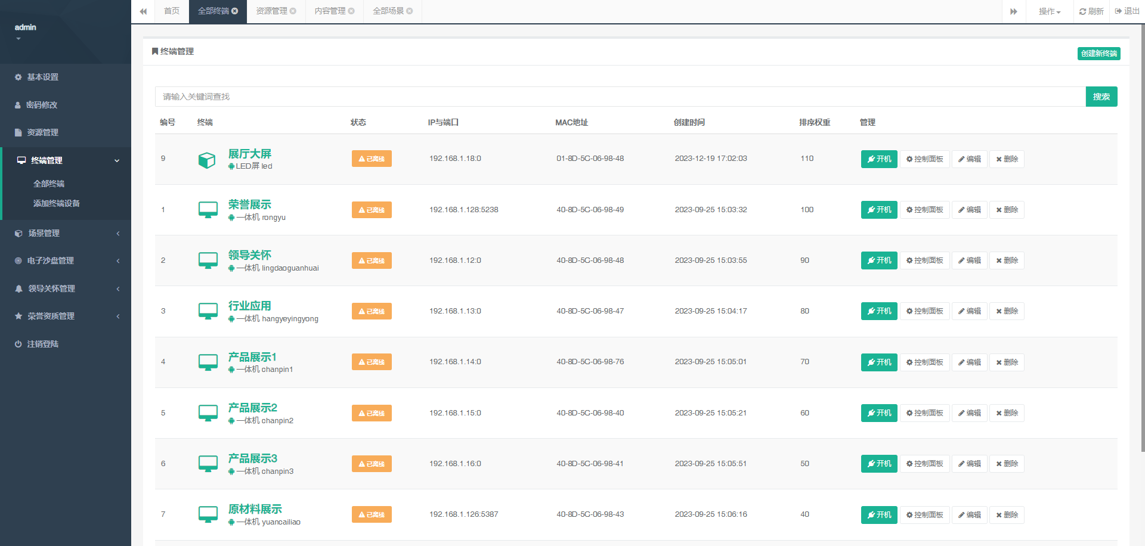
Task: Select 添加终端设备 submenu item
Action: tap(57, 203)
